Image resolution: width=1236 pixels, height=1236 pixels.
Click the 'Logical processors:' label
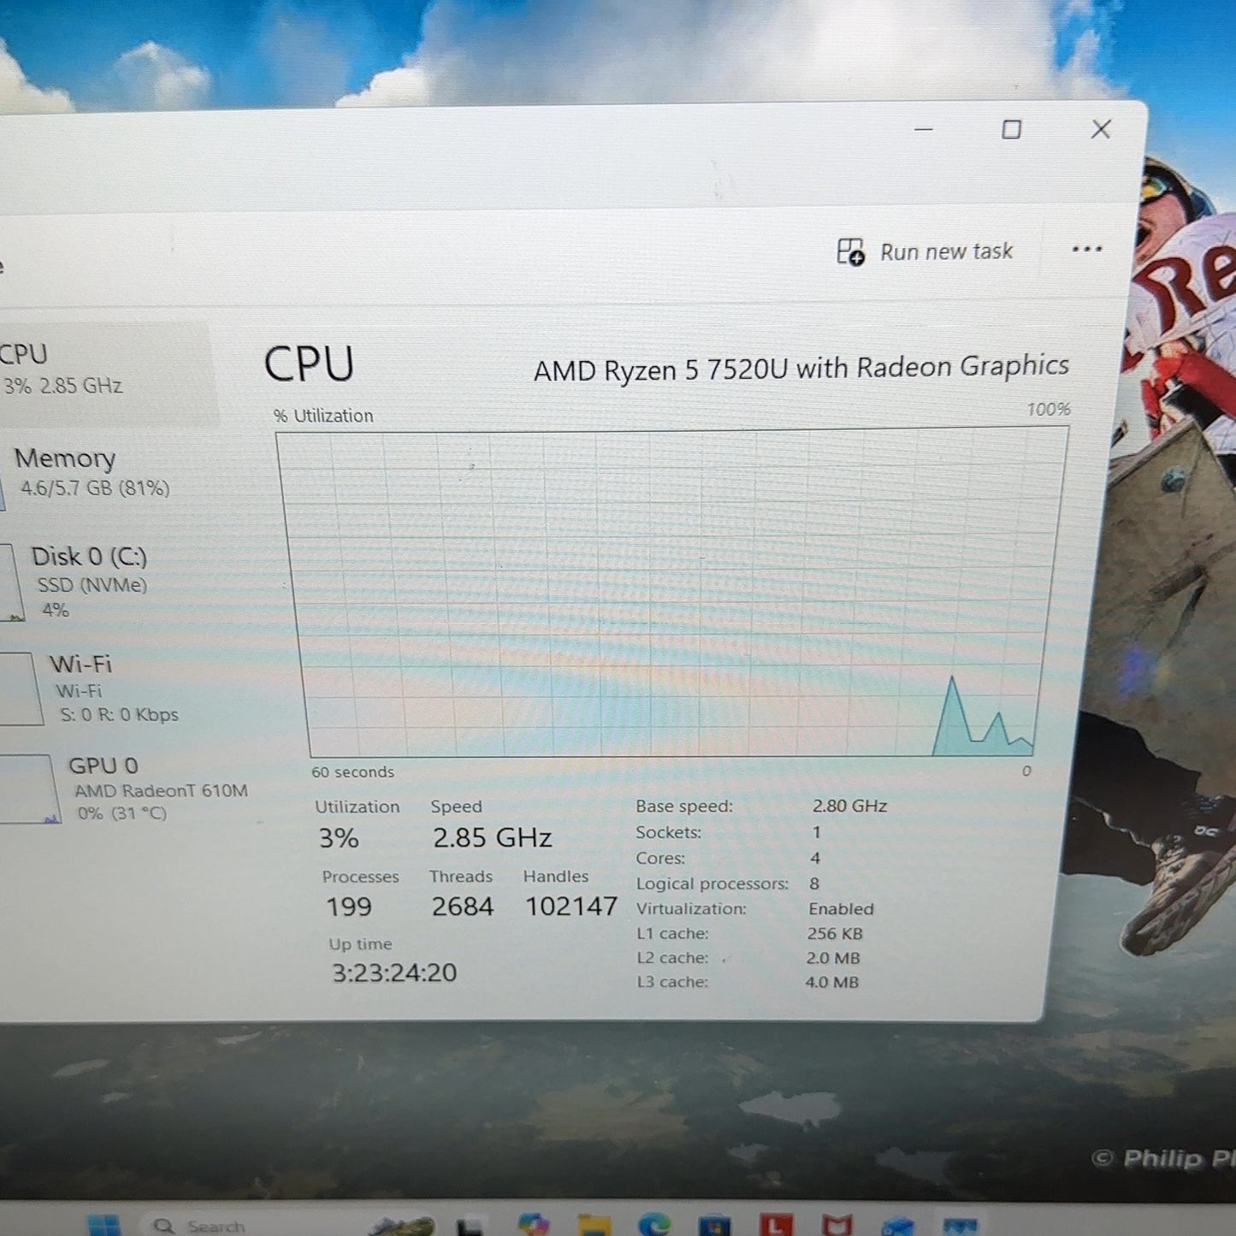(712, 884)
